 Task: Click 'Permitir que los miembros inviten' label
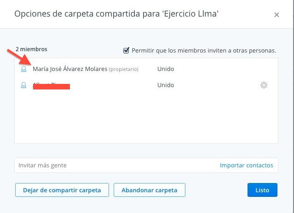pyautogui.click(x=203, y=50)
